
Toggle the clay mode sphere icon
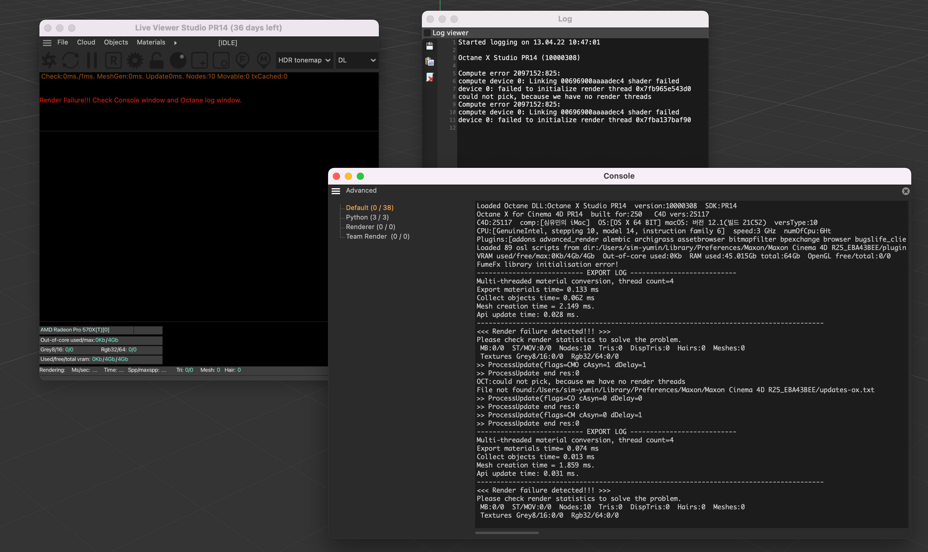(178, 60)
